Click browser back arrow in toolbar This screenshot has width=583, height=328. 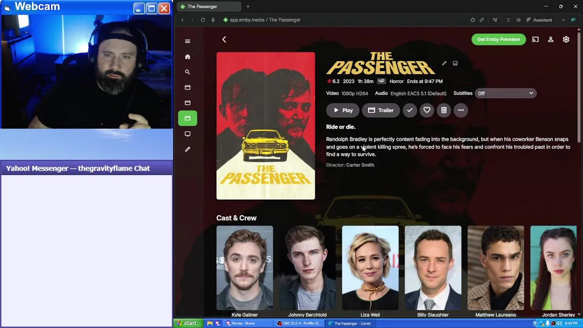(x=182, y=20)
